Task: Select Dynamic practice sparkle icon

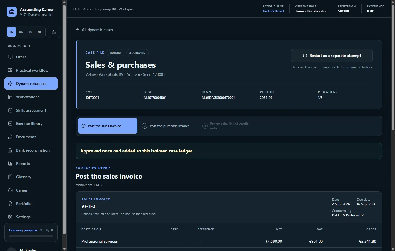Action: tap(10, 84)
